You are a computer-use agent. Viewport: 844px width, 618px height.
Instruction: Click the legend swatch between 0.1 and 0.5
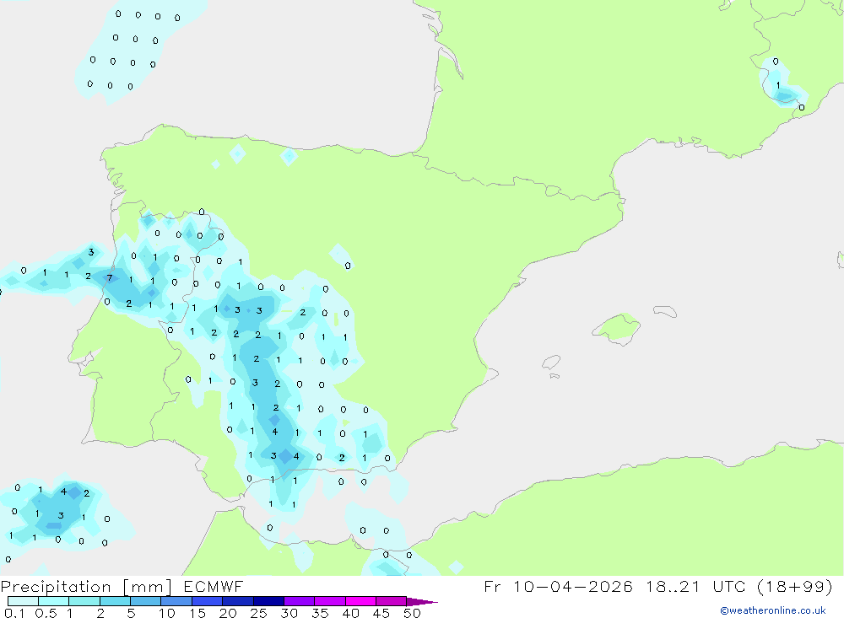(23, 601)
